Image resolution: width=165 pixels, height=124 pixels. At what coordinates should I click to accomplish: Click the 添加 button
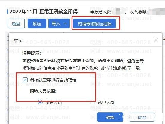[x=37, y=23]
